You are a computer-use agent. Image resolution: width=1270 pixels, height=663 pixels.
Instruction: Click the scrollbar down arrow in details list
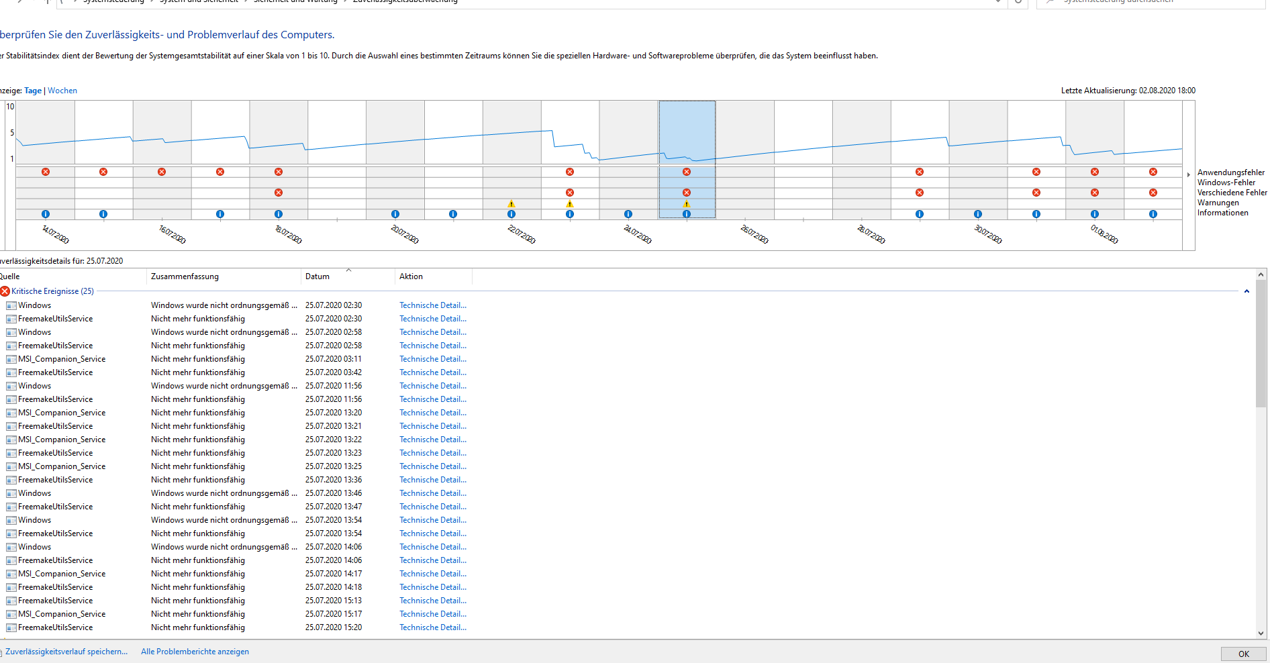1261,633
